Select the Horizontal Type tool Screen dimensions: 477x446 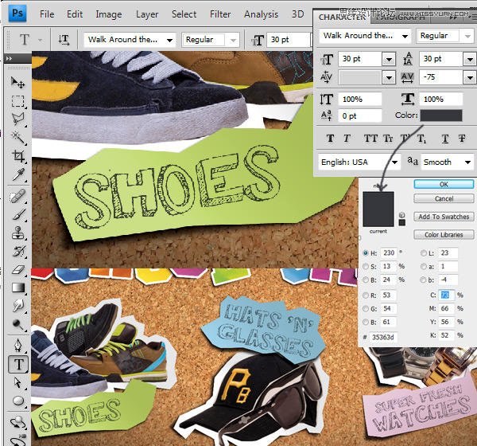tap(18, 365)
